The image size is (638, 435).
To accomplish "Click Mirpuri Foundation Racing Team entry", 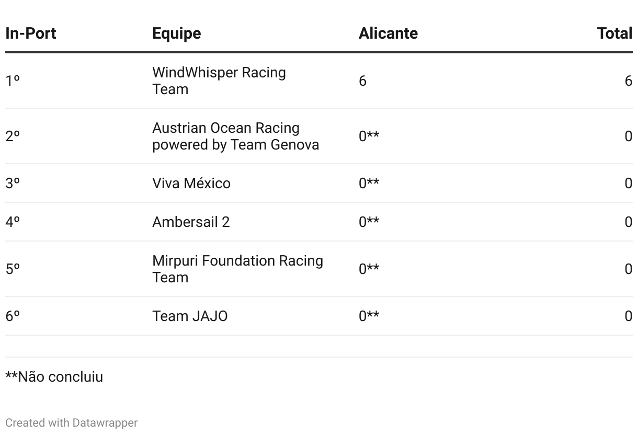I will 237,269.
